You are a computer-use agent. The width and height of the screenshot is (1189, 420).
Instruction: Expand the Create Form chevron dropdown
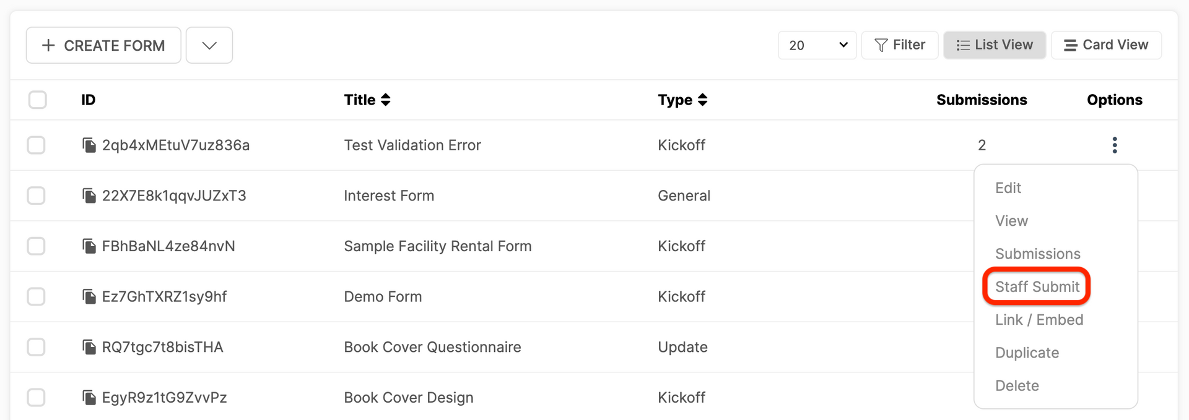(x=209, y=45)
